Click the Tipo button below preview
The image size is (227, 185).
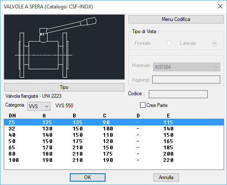(64, 87)
